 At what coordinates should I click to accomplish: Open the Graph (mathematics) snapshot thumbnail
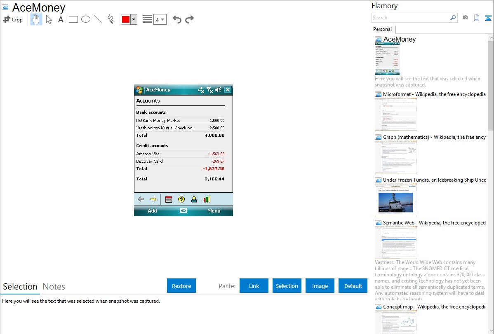(396, 157)
